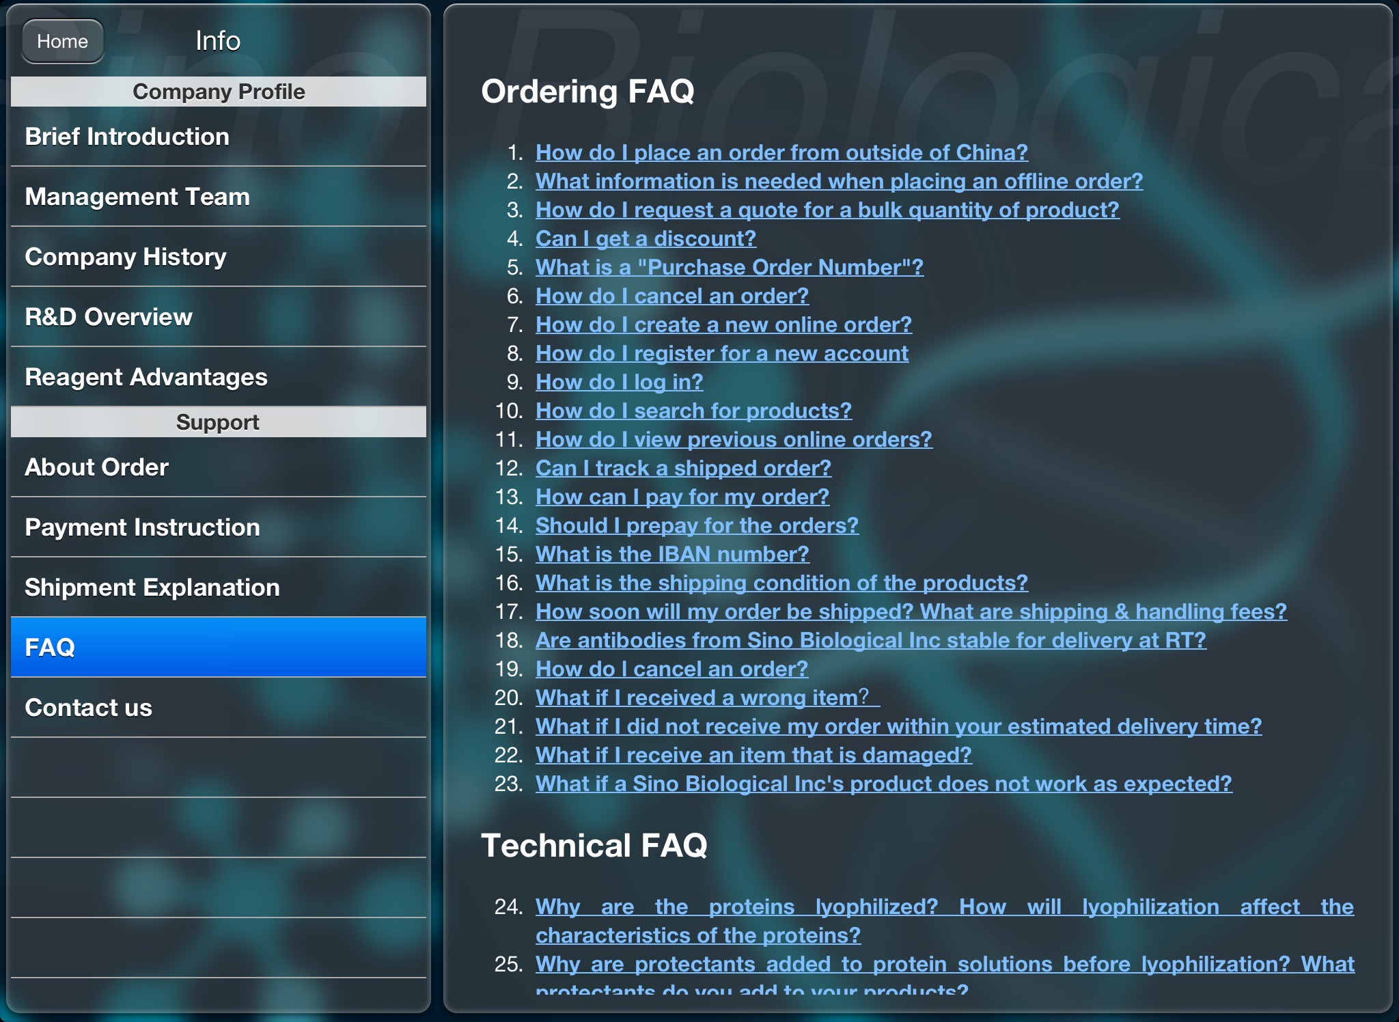Viewport: 1399px width, 1022px height.
Task: Expand the Company Profile section
Action: click(x=217, y=92)
